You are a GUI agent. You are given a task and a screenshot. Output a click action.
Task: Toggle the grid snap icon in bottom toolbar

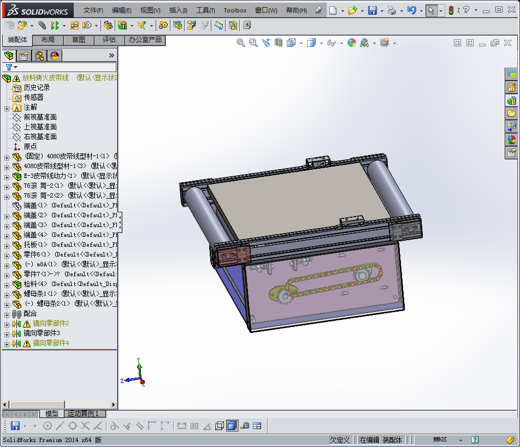pos(194,426)
